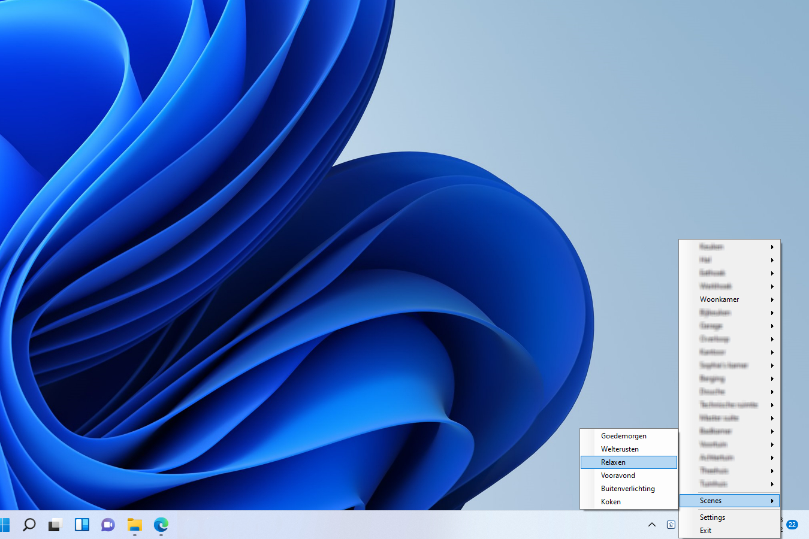Image resolution: width=809 pixels, height=539 pixels.
Task: Launch the Chat app from the taskbar
Action: pyautogui.click(x=108, y=525)
